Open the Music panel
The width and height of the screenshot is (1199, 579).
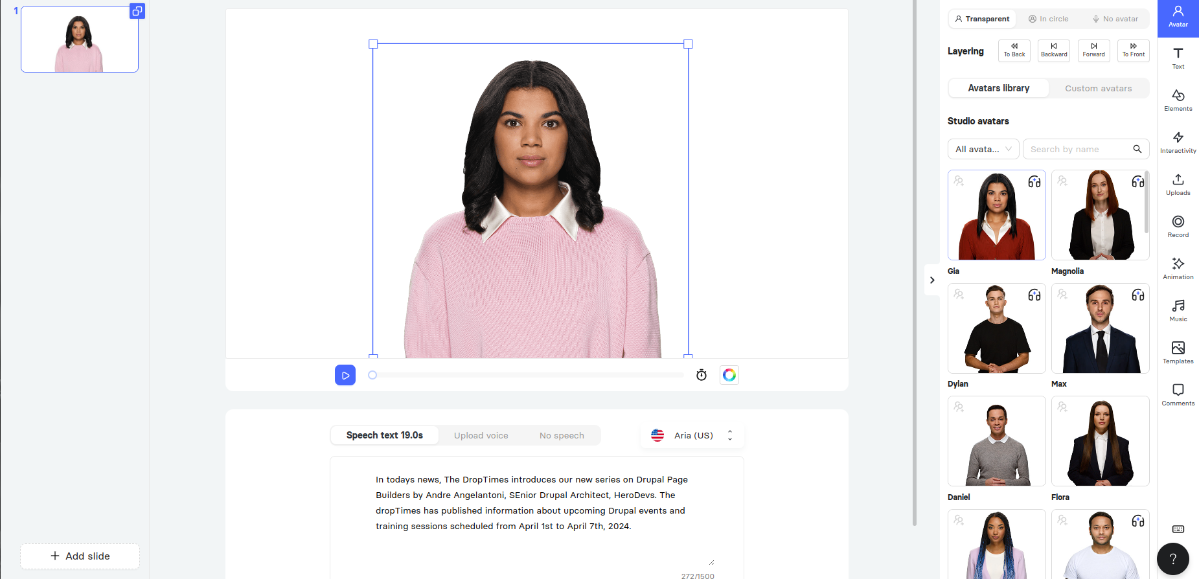[x=1178, y=310]
